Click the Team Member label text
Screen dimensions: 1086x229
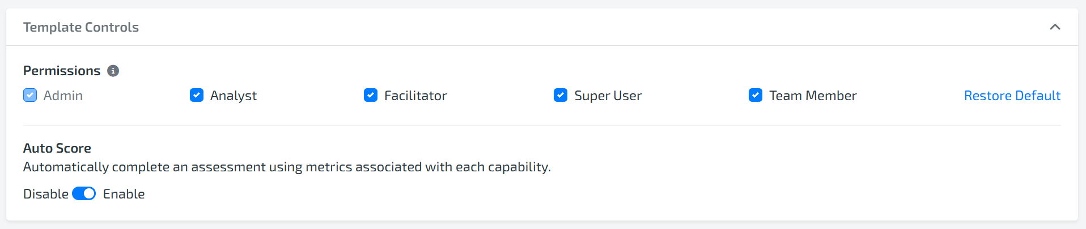point(813,96)
